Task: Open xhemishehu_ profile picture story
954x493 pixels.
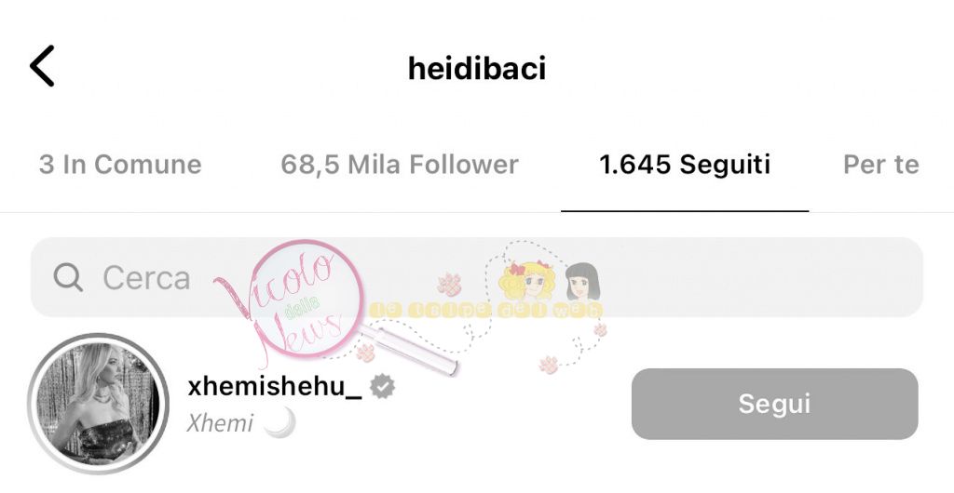Action: tap(98, 404)
